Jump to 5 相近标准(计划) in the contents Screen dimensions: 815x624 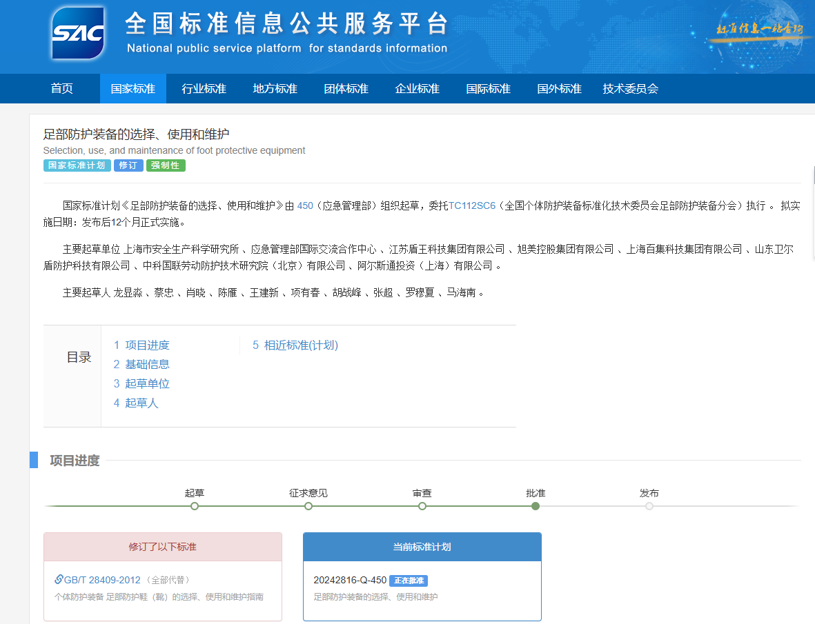(x=295, y=345)
